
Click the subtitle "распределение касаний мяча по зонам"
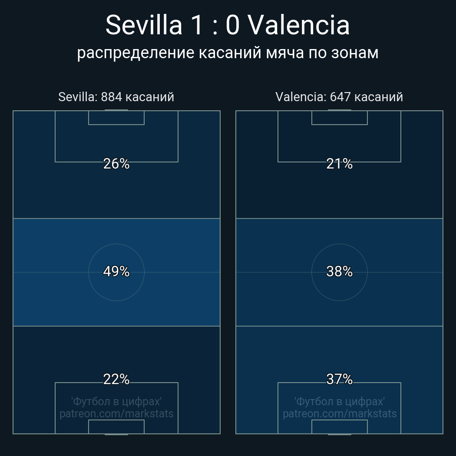click(x=228, y=53)
